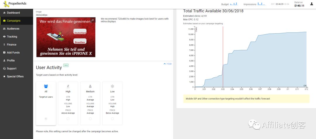The image size is (316, 139).
Task: Click the Impressions mini chart in header
Action: (262, 4)
